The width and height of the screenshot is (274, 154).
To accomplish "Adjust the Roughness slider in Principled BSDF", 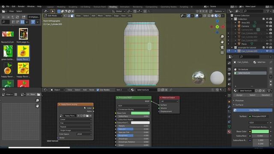I will (134, 136).
